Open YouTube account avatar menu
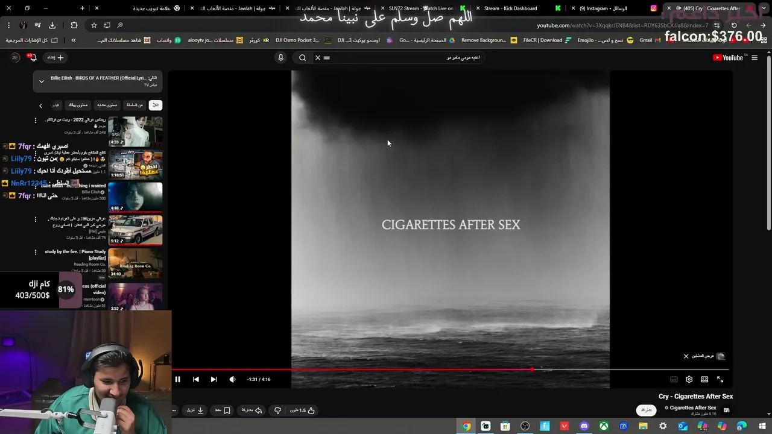 (16, 57)
